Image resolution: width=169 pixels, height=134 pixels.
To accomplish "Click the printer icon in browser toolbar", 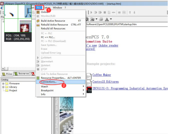I will click(101, 19).
